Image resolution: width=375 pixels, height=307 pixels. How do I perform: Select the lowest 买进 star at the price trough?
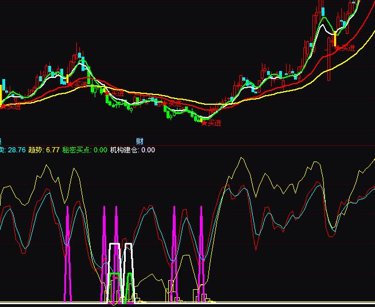tap(203, 123)
